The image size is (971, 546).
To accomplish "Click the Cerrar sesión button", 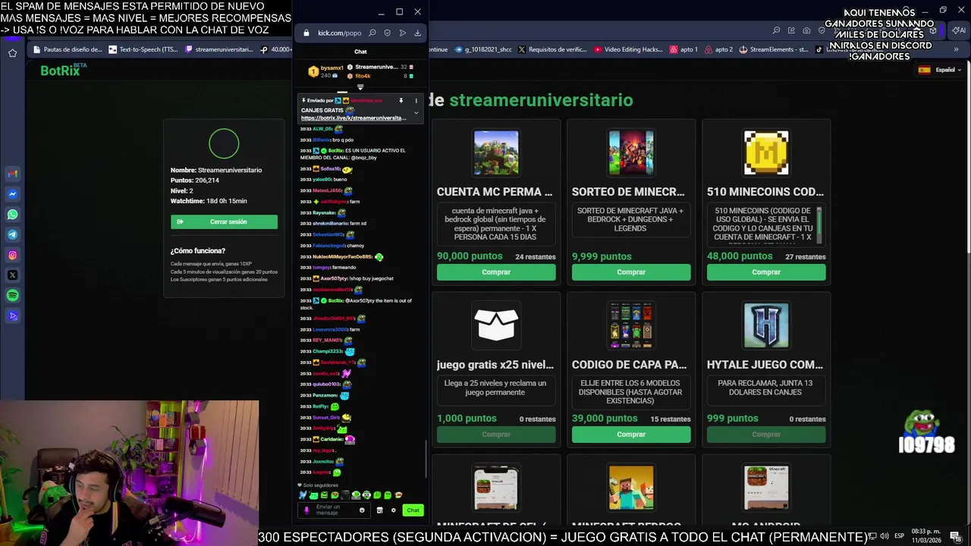I will click(x=224, y=221).
